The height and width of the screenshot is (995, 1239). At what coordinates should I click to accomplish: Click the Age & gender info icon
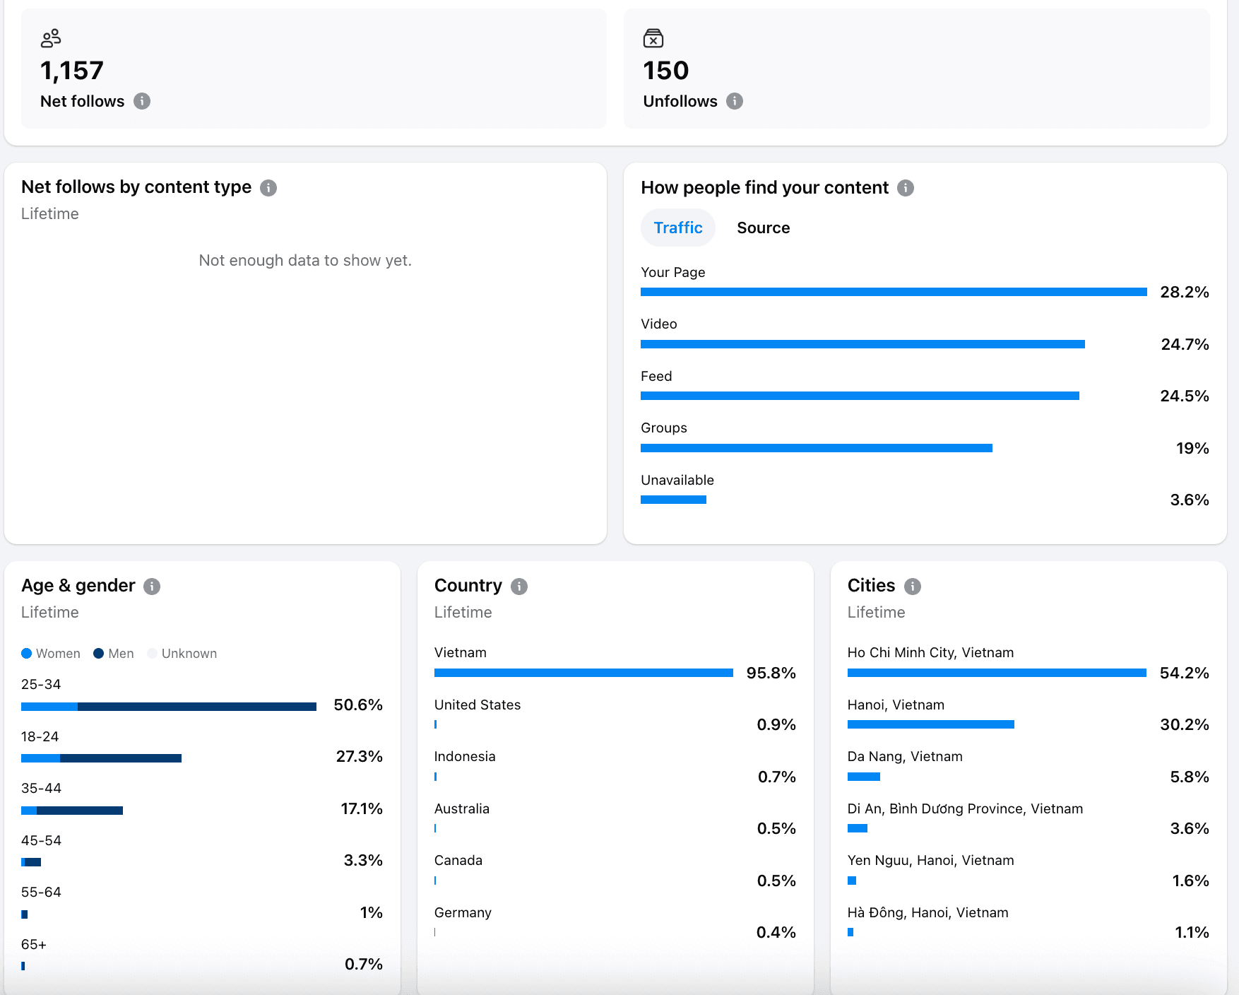point(152,586)
